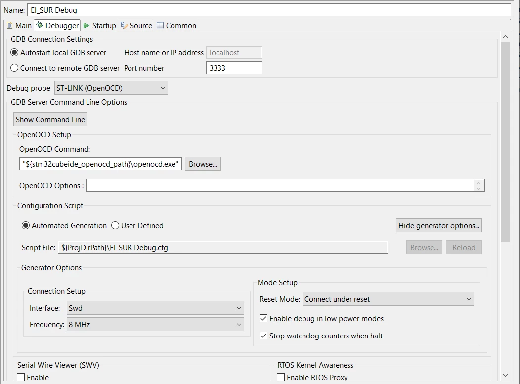
Task: Switch to the Source tab
Action: (136, 26)
